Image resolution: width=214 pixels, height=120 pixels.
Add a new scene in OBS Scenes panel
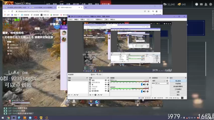point(69,95)
